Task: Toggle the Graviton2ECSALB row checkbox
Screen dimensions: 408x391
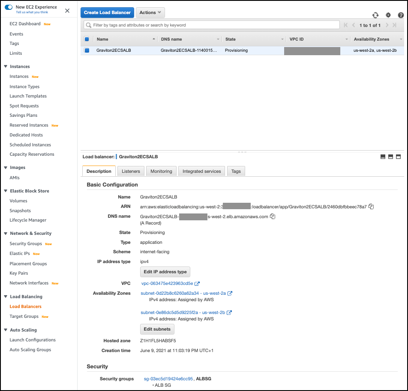Action: (x=87, y=50)
